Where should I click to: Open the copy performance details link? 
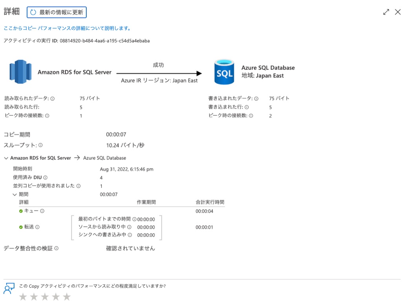(67, 28)
